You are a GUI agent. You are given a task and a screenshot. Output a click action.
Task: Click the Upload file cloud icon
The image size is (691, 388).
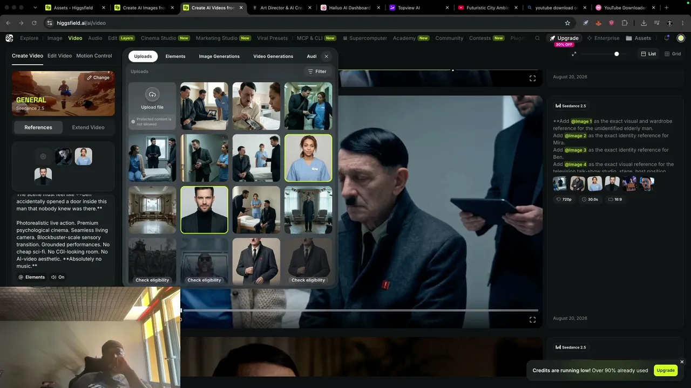152,94
